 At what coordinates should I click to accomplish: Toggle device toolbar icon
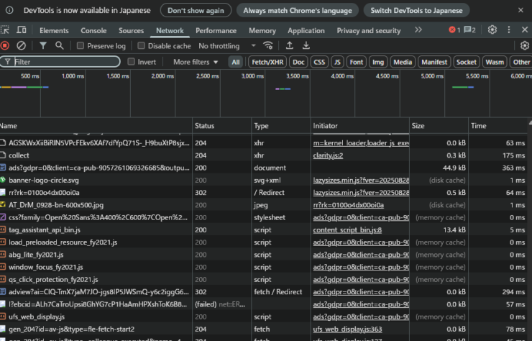(22, 30)
